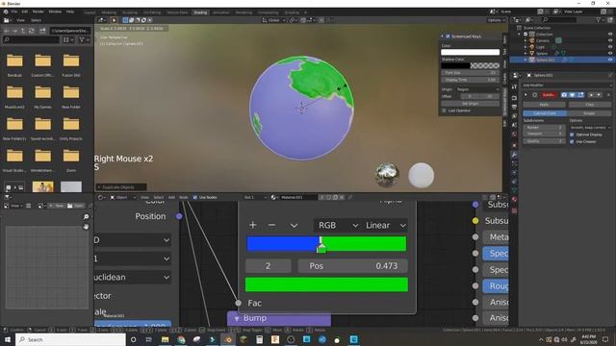This screenshot has height=346, width=616.
Task: Click the outliner search field
Action: tap(559, 19)
